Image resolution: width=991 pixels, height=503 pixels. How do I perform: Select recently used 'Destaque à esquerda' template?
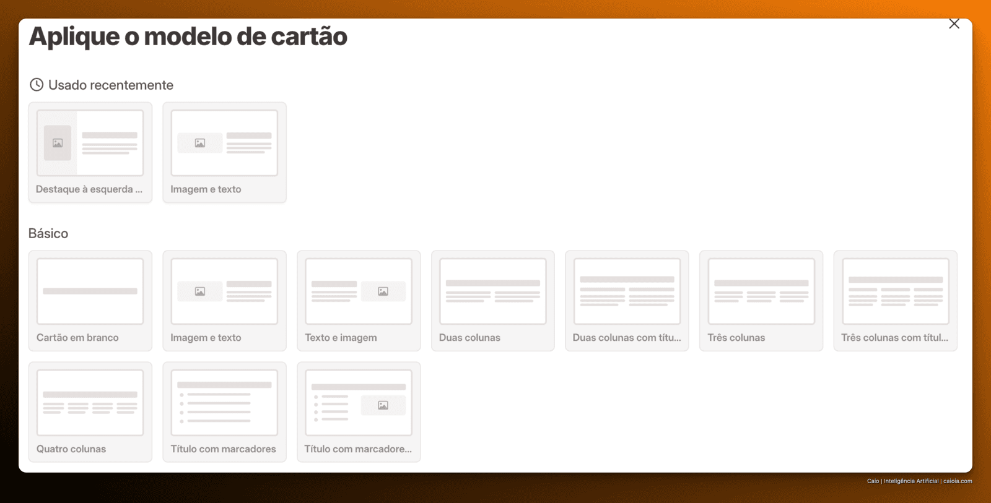pyautogui.click(x=90, y=152)
